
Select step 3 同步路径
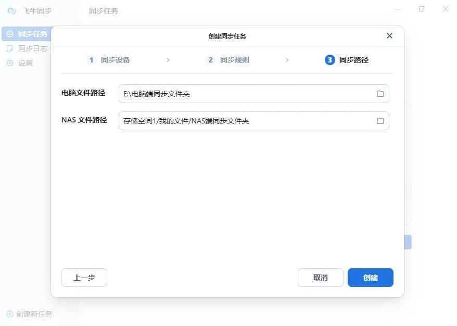(x=347, y=60)
